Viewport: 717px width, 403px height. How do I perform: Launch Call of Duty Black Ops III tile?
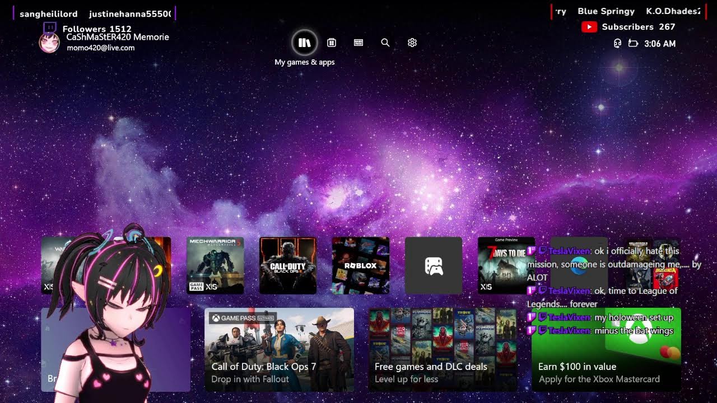point(288,266)
